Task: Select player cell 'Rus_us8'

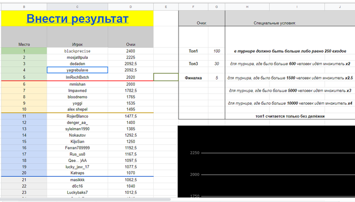Action: click(77, 154)
